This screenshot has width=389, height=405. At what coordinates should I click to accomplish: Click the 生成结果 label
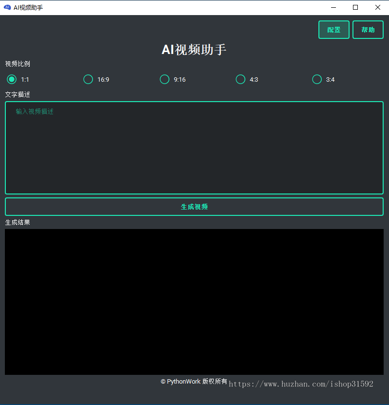click(x=18, y=222)
